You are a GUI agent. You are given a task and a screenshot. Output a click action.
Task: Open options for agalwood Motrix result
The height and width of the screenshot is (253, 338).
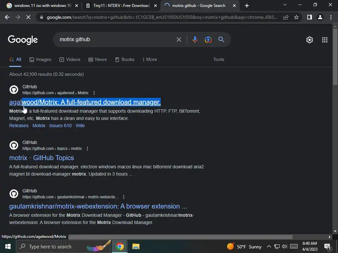[94, 93]
